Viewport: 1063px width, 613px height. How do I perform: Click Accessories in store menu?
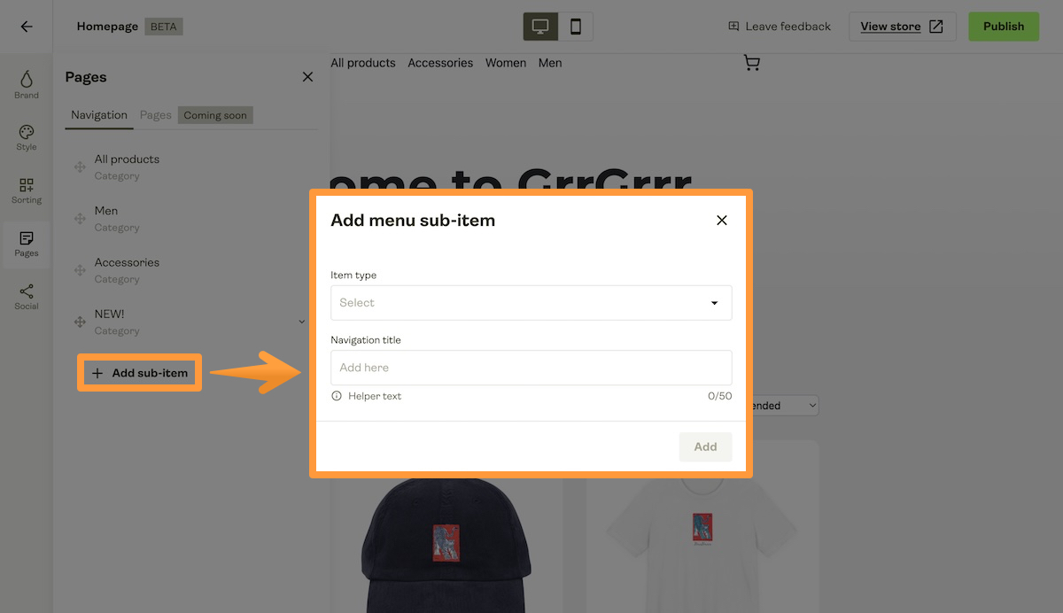[x=440, y=63]
